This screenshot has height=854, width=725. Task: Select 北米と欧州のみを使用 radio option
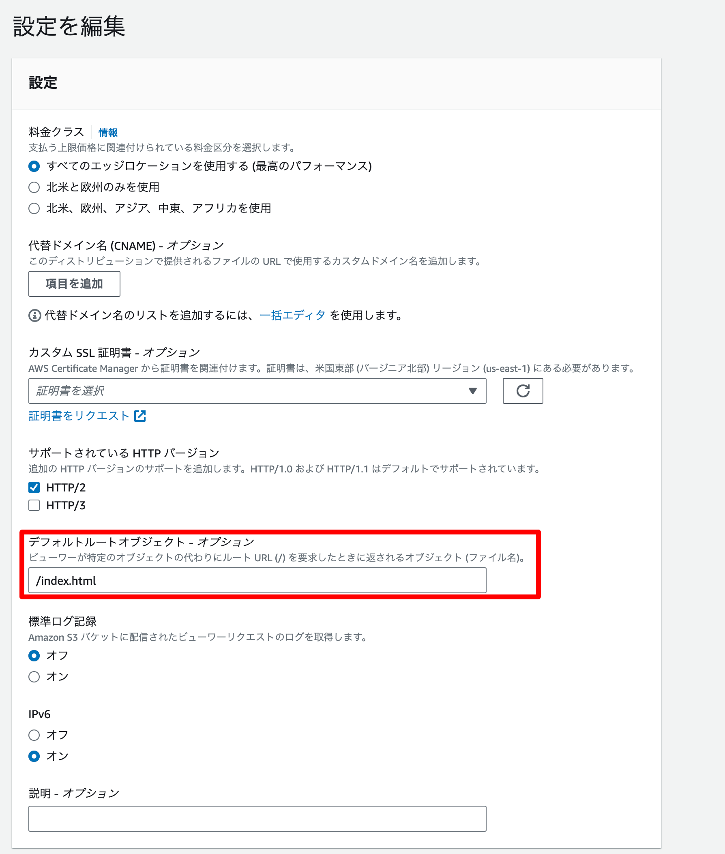pos(34,187)
